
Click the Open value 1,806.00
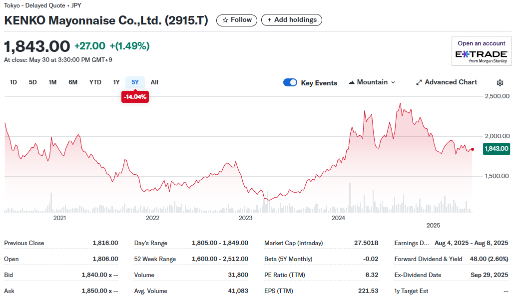click(x=105, y=259)
